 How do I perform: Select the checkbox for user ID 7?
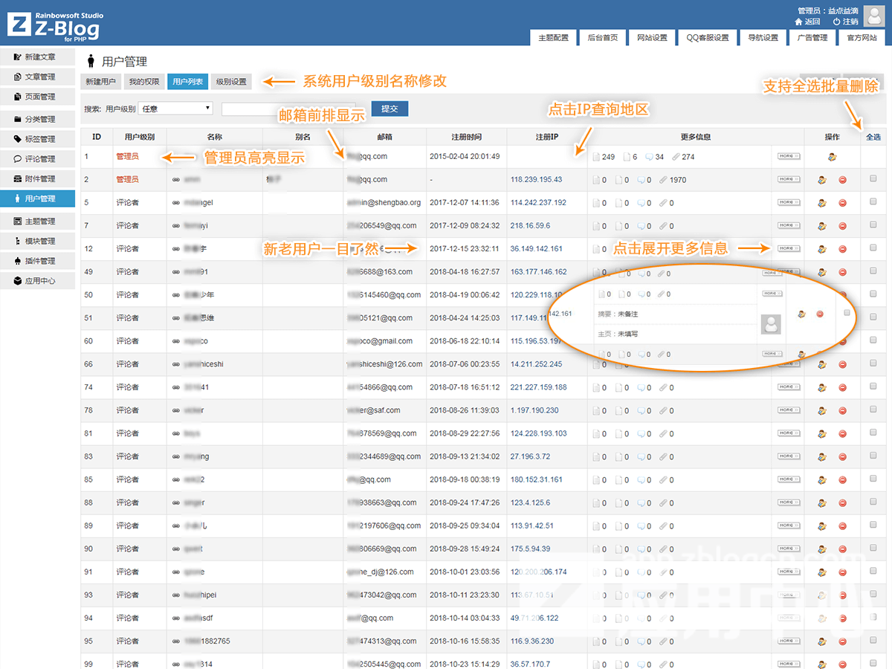tap(873, 224)
